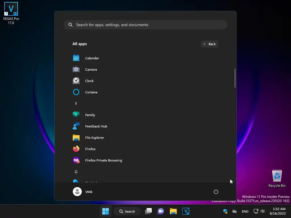Open the Chat (Teams) taskbar icon
291x218 pixels.
point(161,211)
